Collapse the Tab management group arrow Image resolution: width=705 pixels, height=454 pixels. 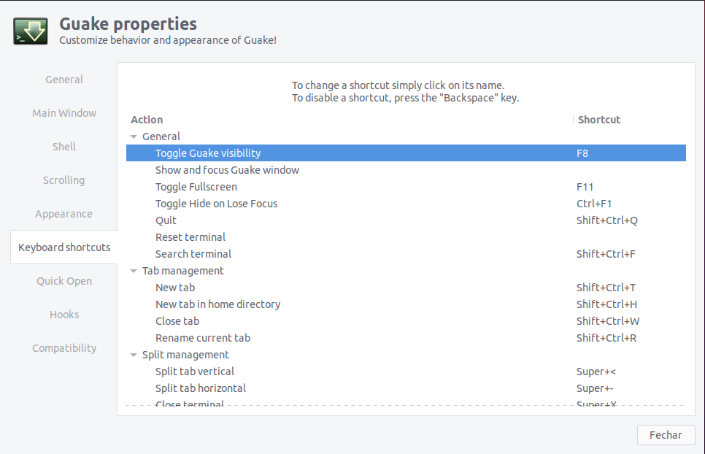click(134, 271)
